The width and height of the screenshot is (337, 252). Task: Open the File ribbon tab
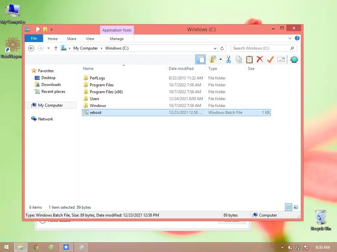34,38
